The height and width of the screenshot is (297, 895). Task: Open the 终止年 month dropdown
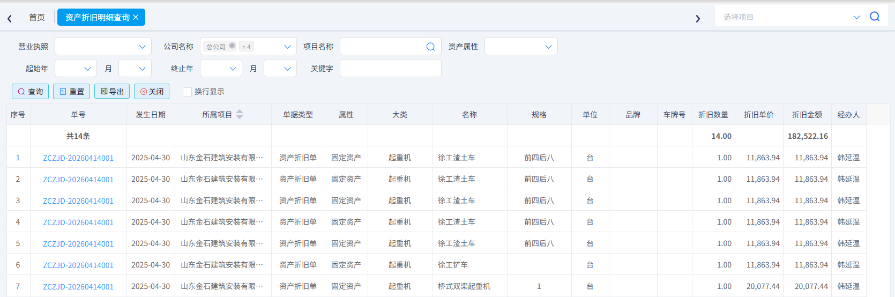click(x=280, y=68)
